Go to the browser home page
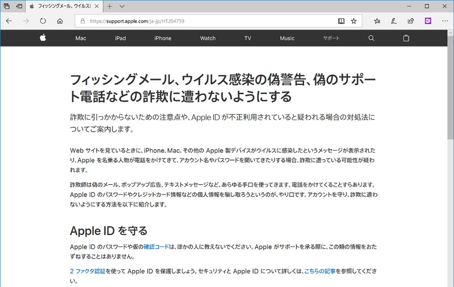The image size is (454, 287). [60, 21]
